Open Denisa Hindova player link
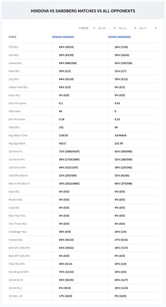This screenshot has width=166, height=307. (63, 37)
